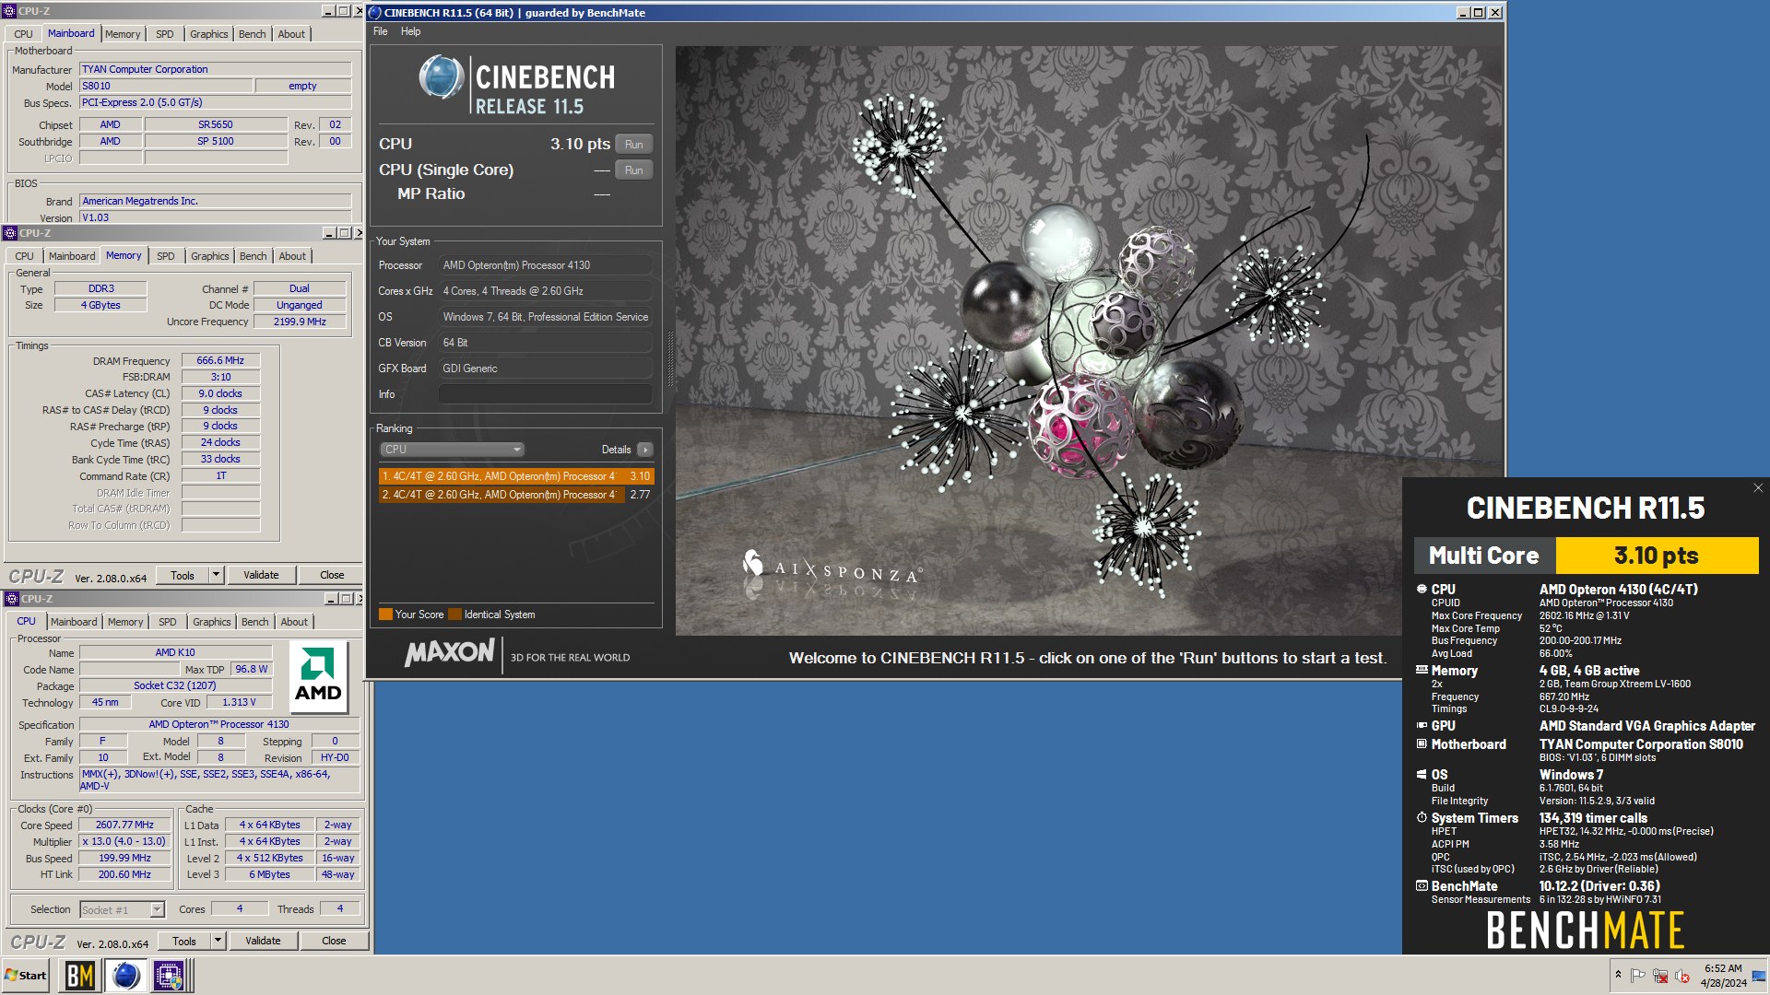Click Validate in CPU-Z Memory window
1770x995 pixels.
click(261, 575)
